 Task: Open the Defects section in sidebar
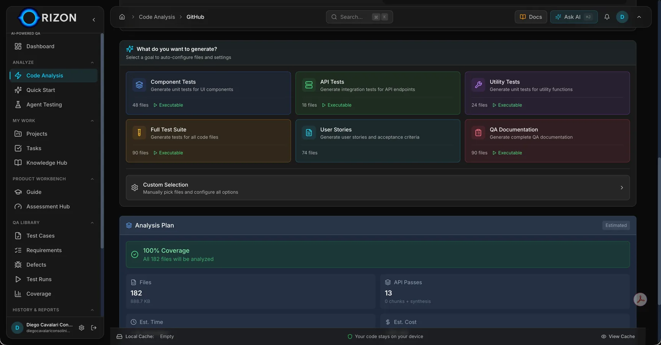36,264
